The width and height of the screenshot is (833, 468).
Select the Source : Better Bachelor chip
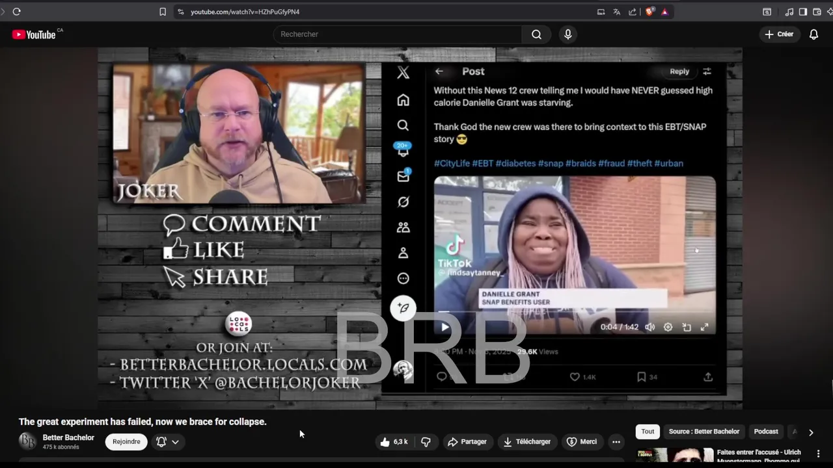704,432
